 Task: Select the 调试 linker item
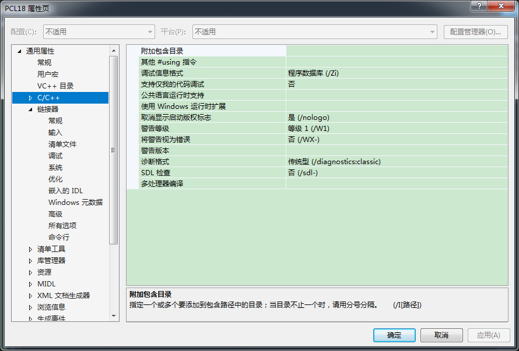coord(55,155)
